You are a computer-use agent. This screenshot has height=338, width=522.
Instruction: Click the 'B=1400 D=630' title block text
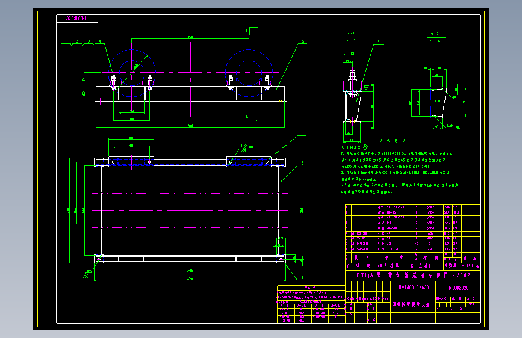[x=414, y=287]
